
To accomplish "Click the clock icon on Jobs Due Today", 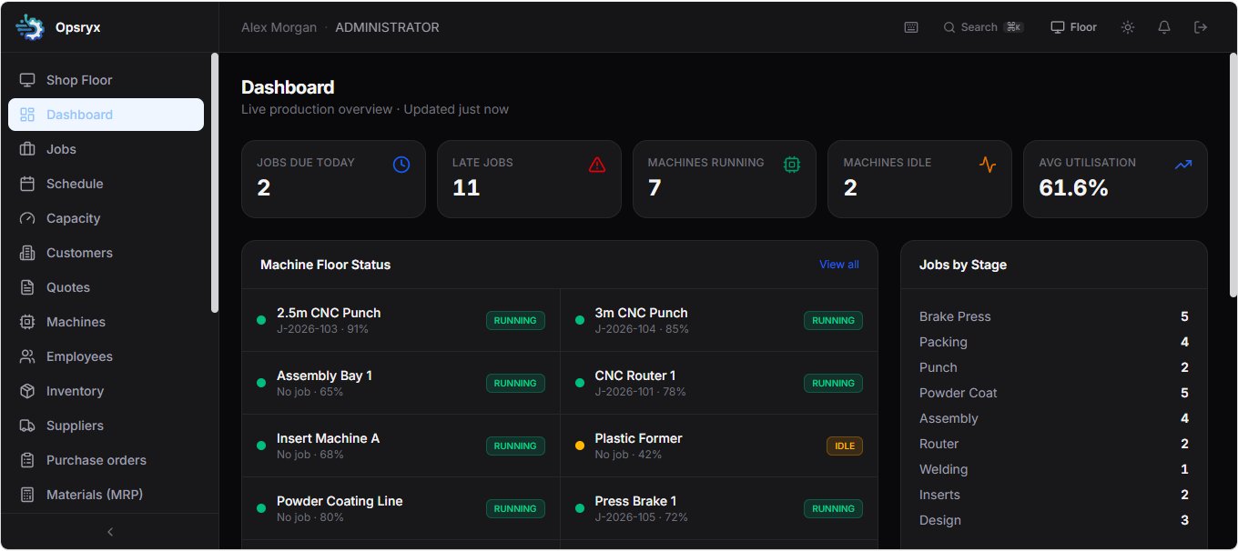I will point(401,165).
